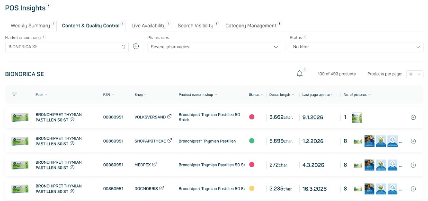Click the info icon next to Status label
The height and width of the screenshot is (201, 428).
tap(305, 37)
